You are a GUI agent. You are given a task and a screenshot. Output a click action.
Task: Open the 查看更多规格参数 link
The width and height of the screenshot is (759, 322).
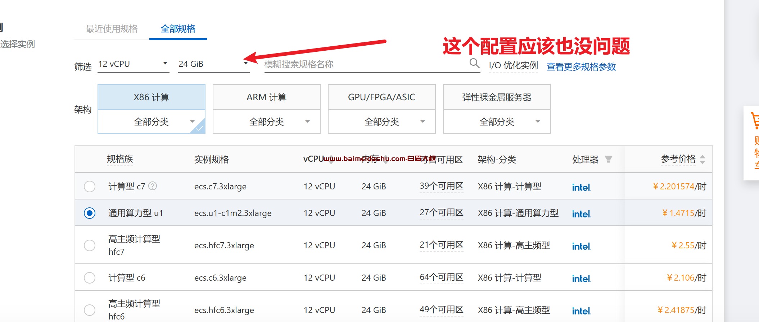click(581, 66)
